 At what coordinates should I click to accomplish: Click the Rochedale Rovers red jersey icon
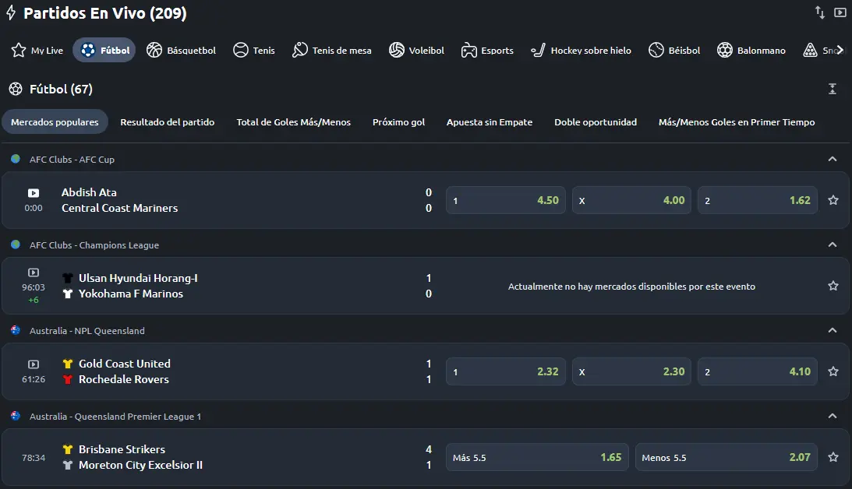pyautogui.click(x=68, y=380)
